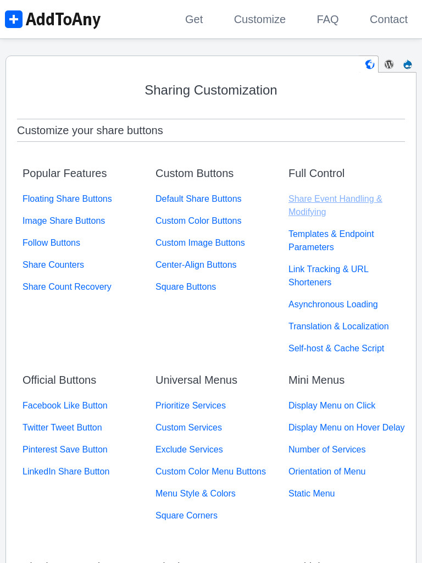Open the FAQ menu item
422x563 pixels.
pos(327,19)
